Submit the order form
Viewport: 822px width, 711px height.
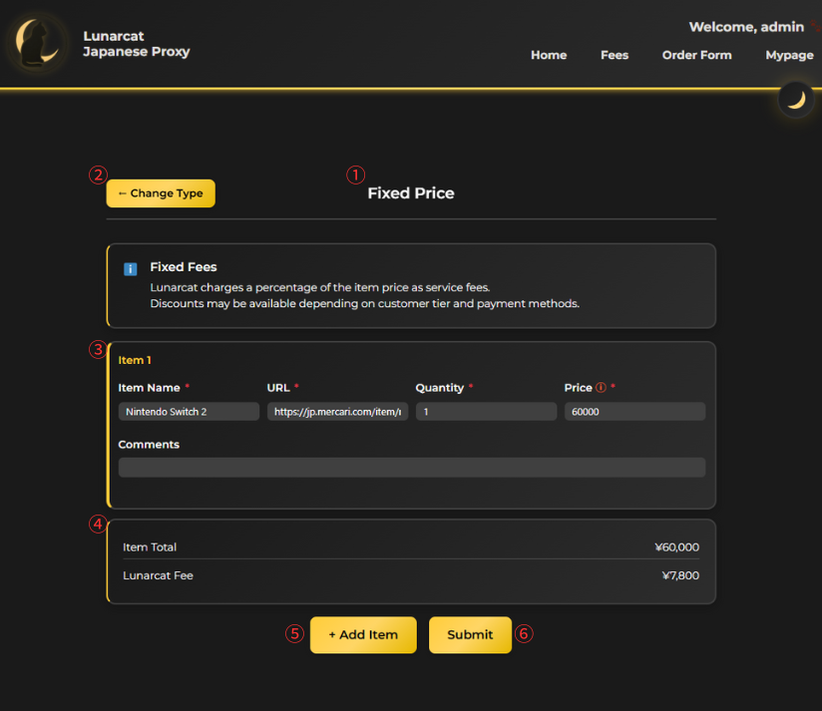tap(470, 634)
